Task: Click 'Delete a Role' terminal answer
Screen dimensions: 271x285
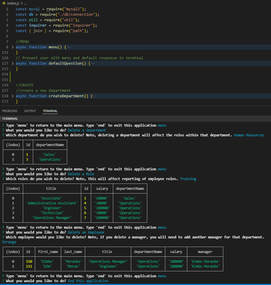Action: tap(81, 174)
